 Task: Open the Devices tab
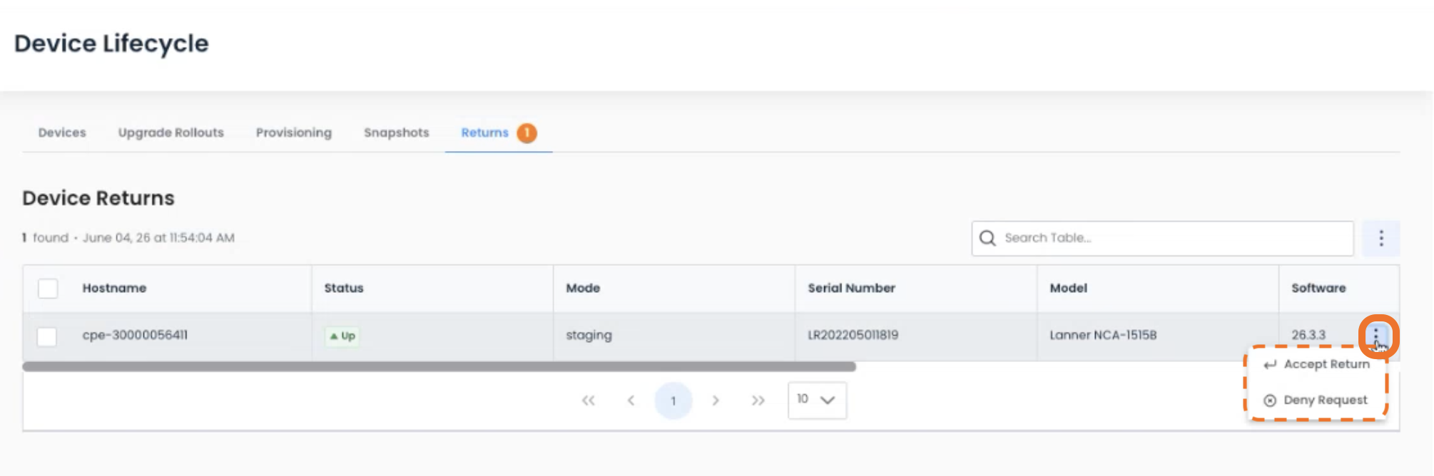(62, 133)
